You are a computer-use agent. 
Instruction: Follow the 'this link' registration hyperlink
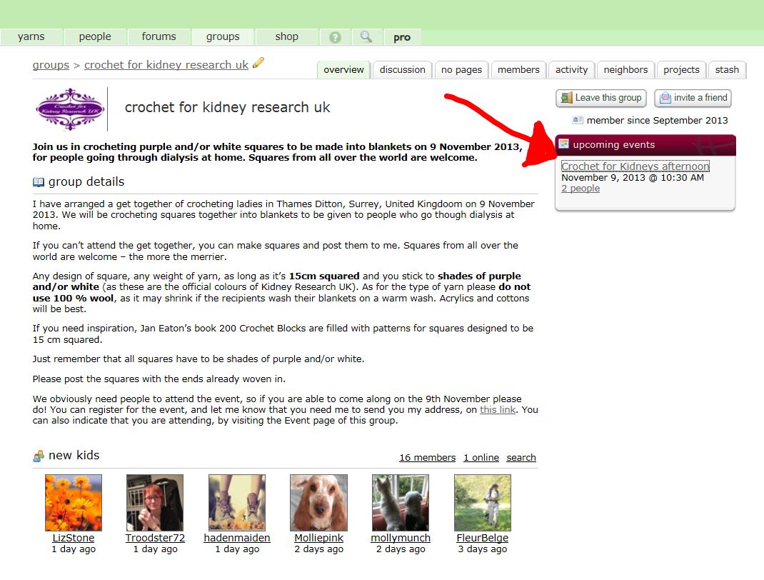[498, 410]
